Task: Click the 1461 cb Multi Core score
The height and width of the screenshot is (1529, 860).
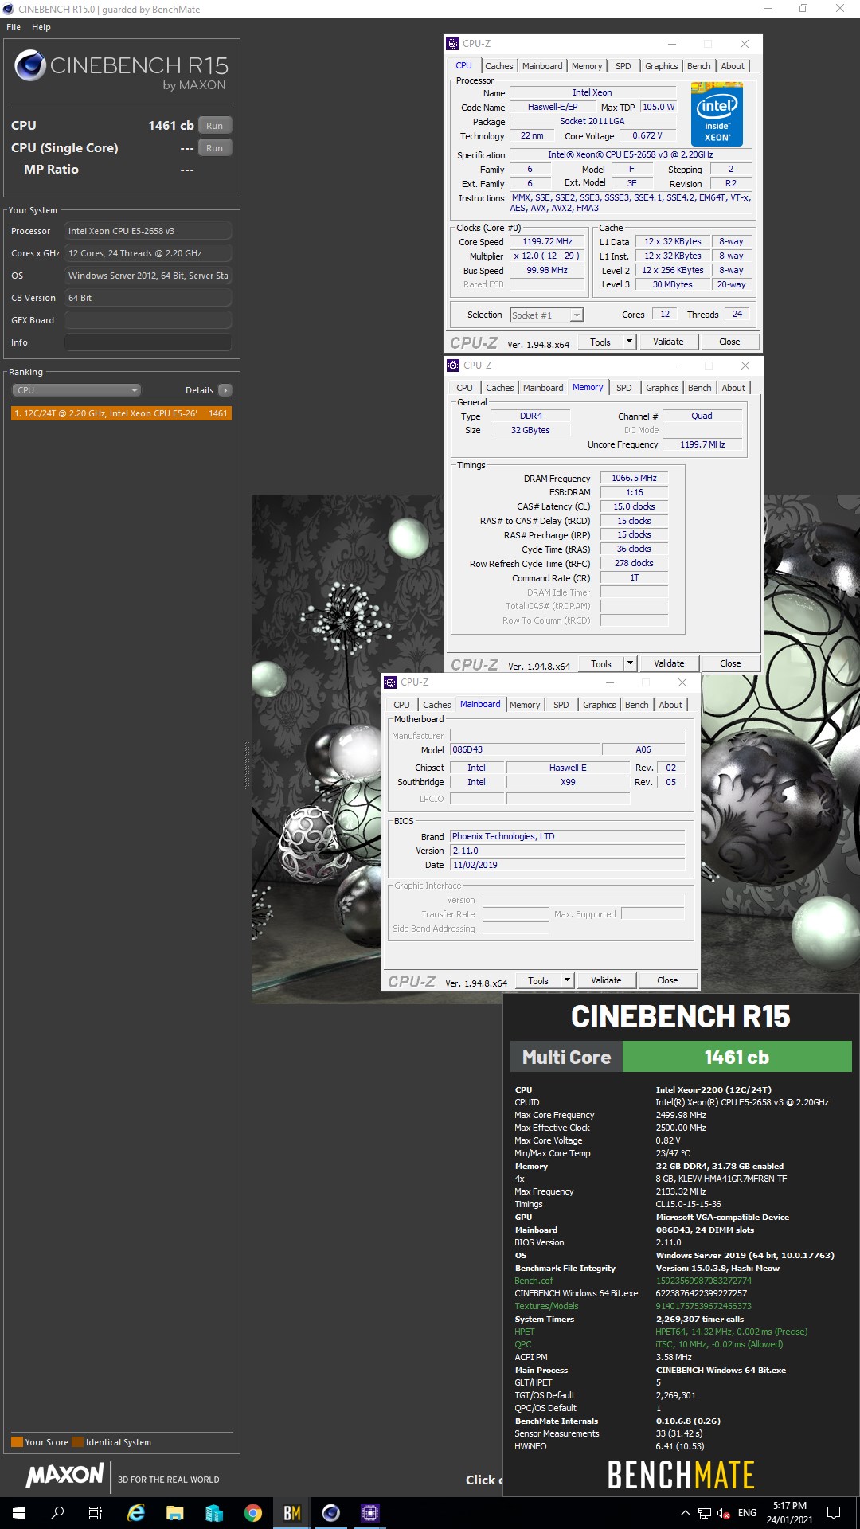Action: pyautogui.click(x=737, y=1058)
